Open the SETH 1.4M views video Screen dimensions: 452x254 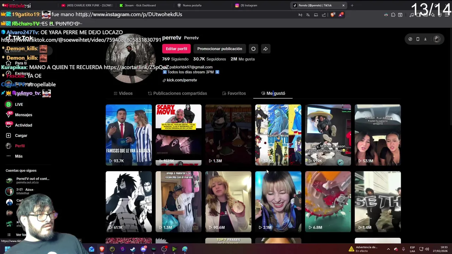point(377,201)
